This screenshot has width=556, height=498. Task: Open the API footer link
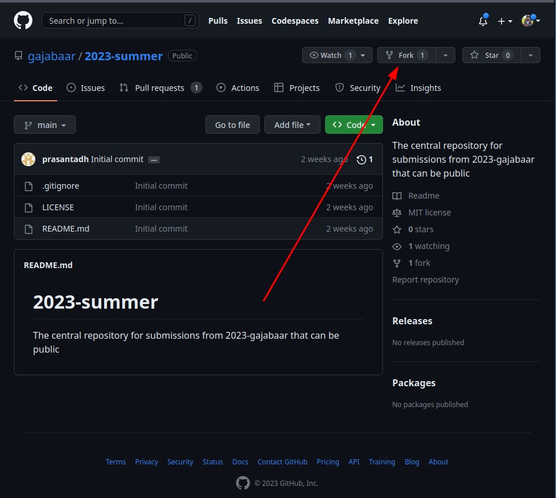tap(354, 462)
